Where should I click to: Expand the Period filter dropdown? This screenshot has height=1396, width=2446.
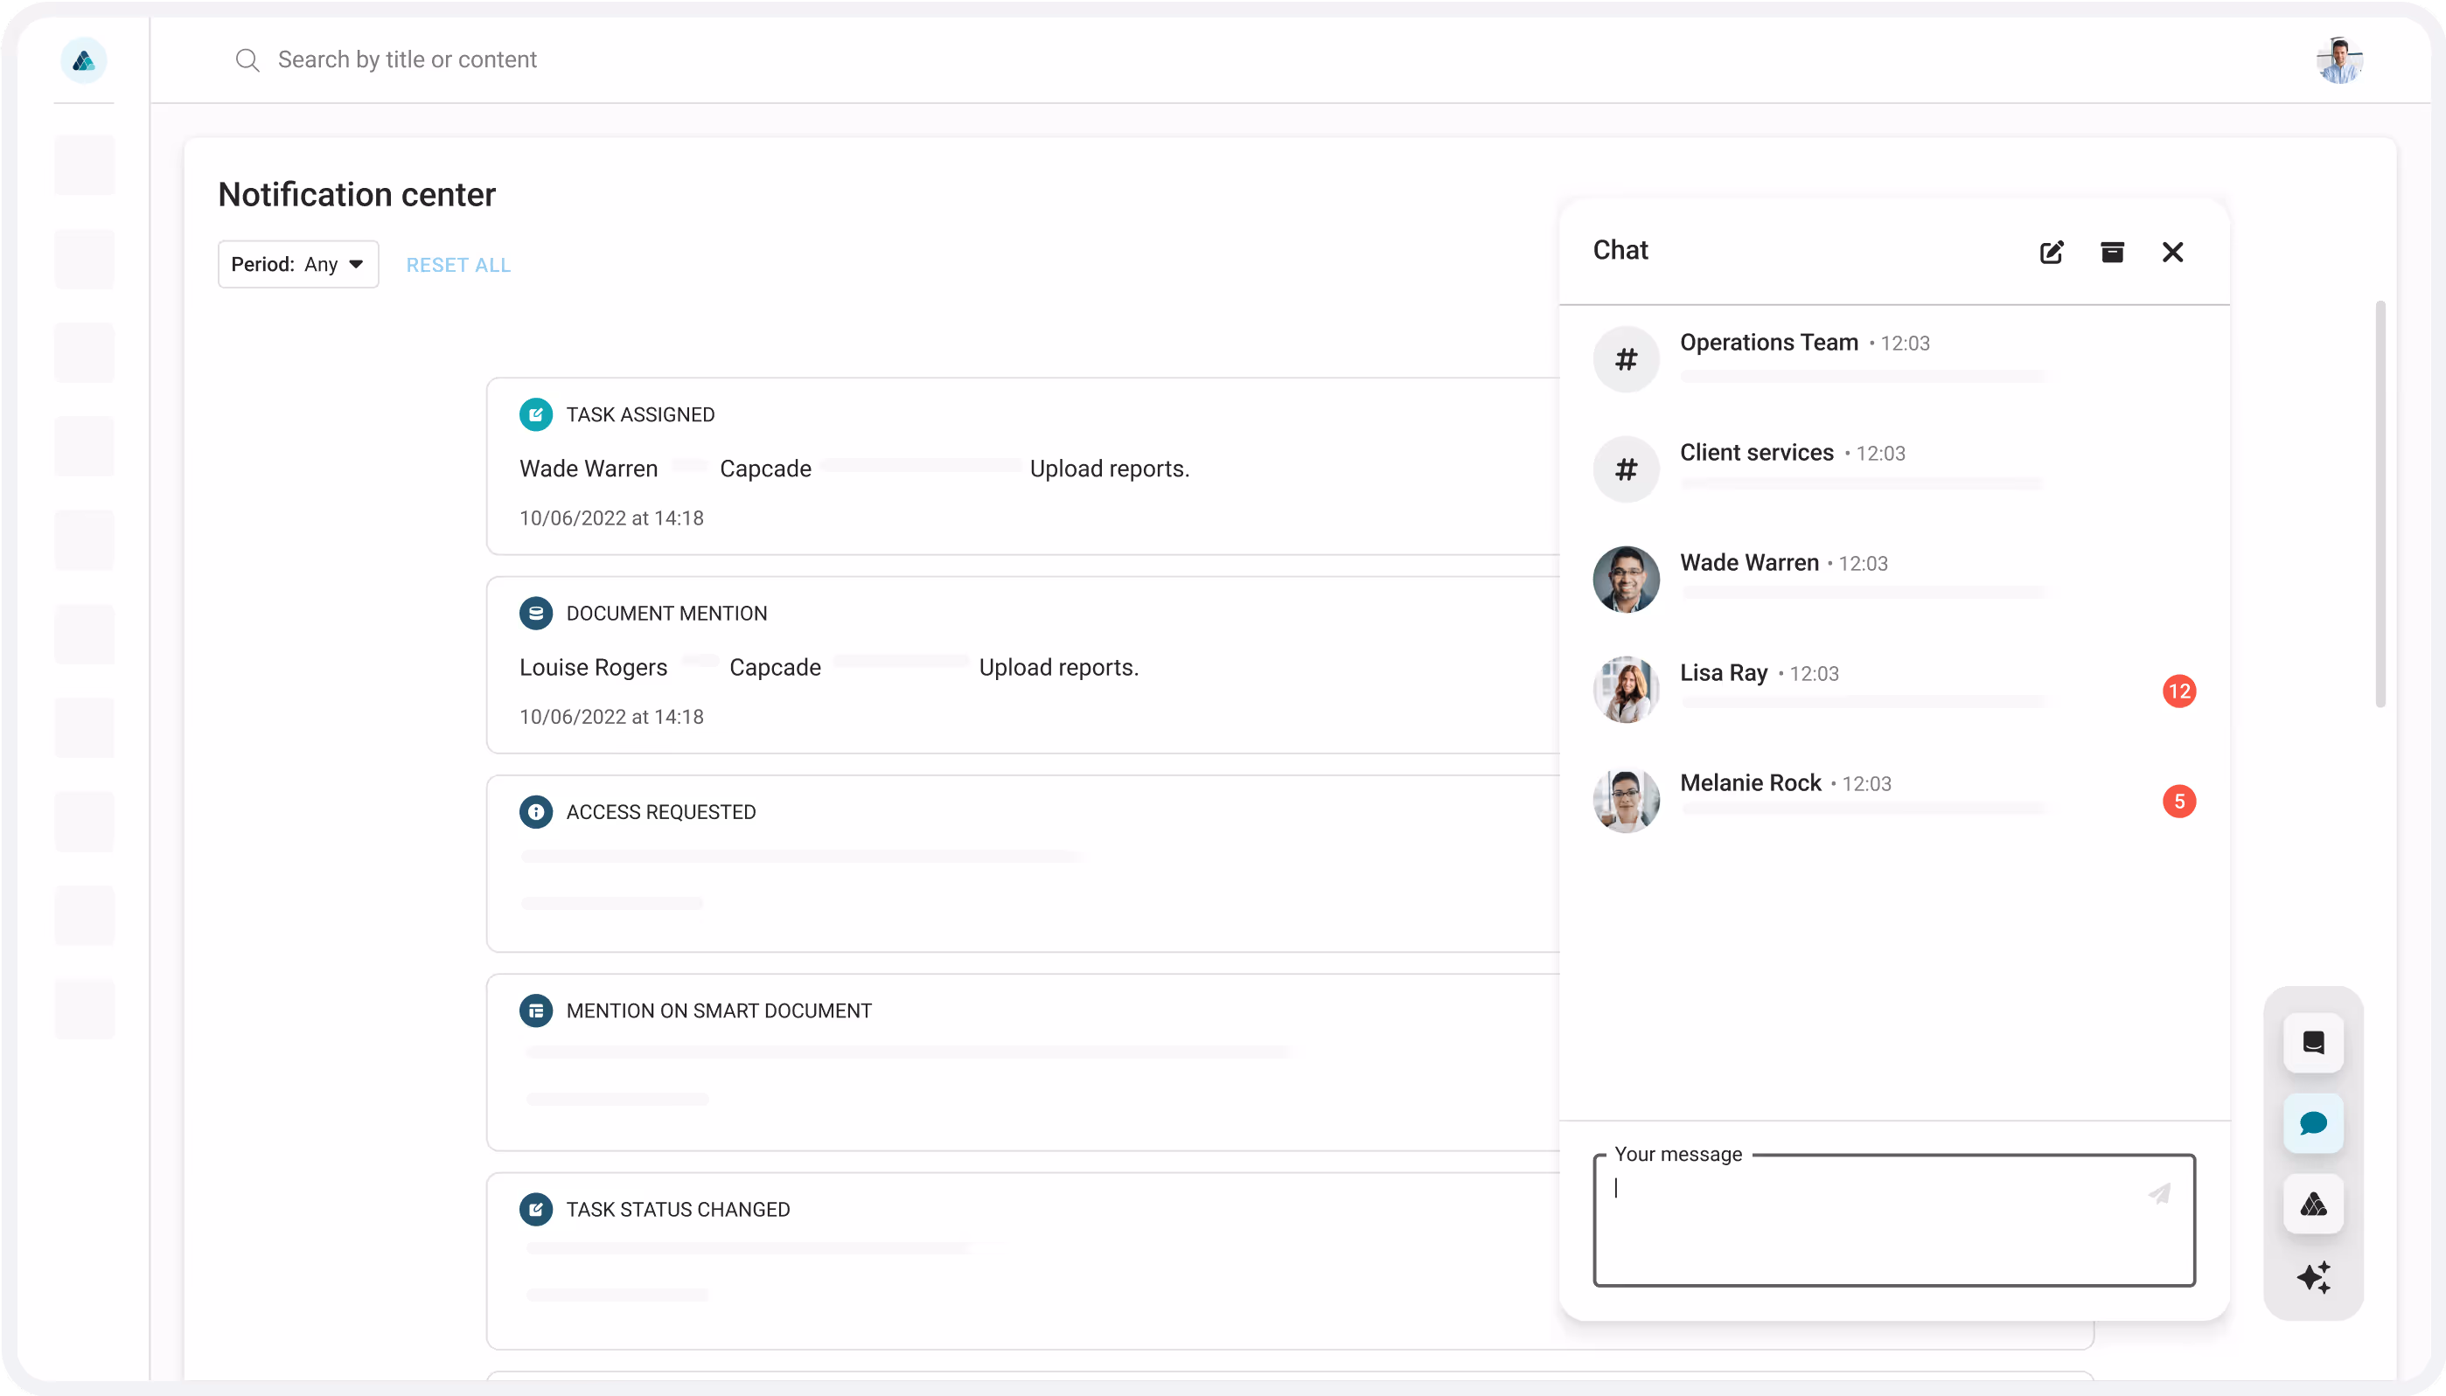pos(298,265)
